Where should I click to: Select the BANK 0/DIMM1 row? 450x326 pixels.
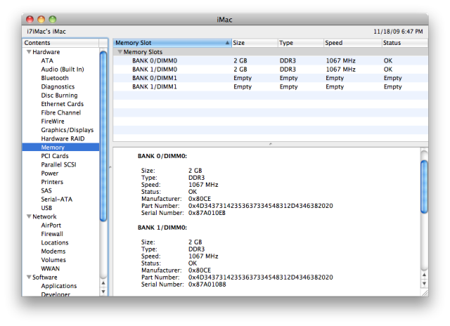tap(270, 78)
